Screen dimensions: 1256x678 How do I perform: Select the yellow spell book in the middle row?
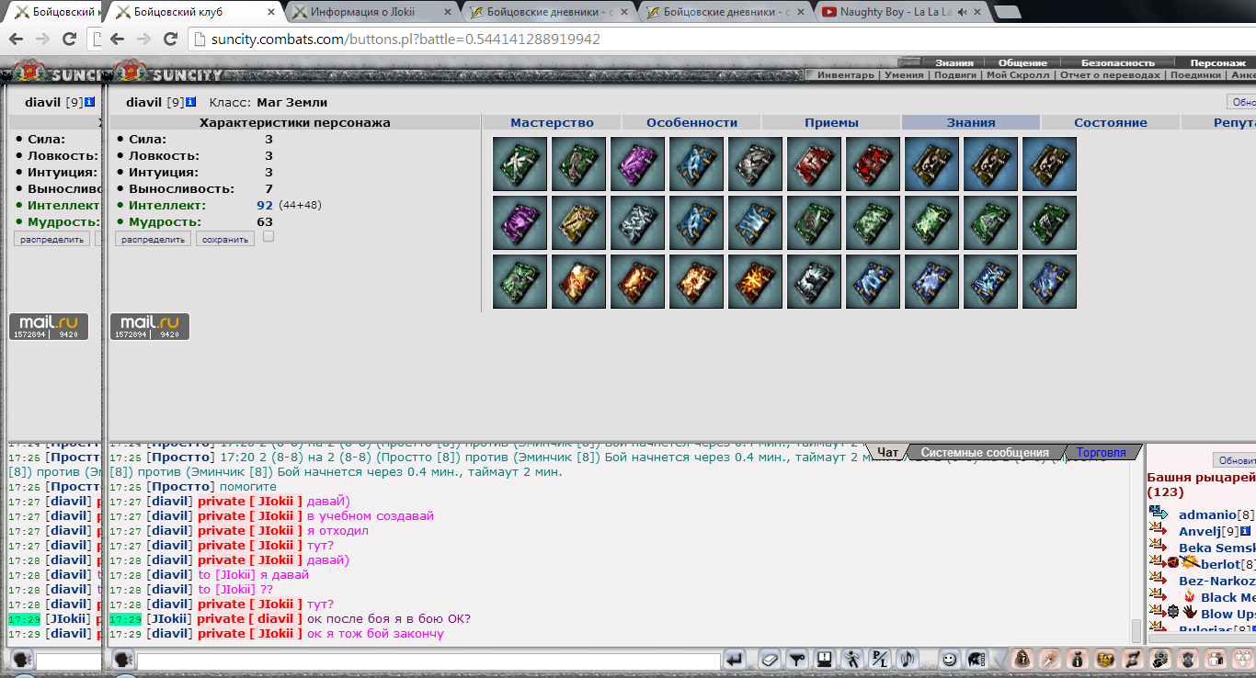[578, 222]
